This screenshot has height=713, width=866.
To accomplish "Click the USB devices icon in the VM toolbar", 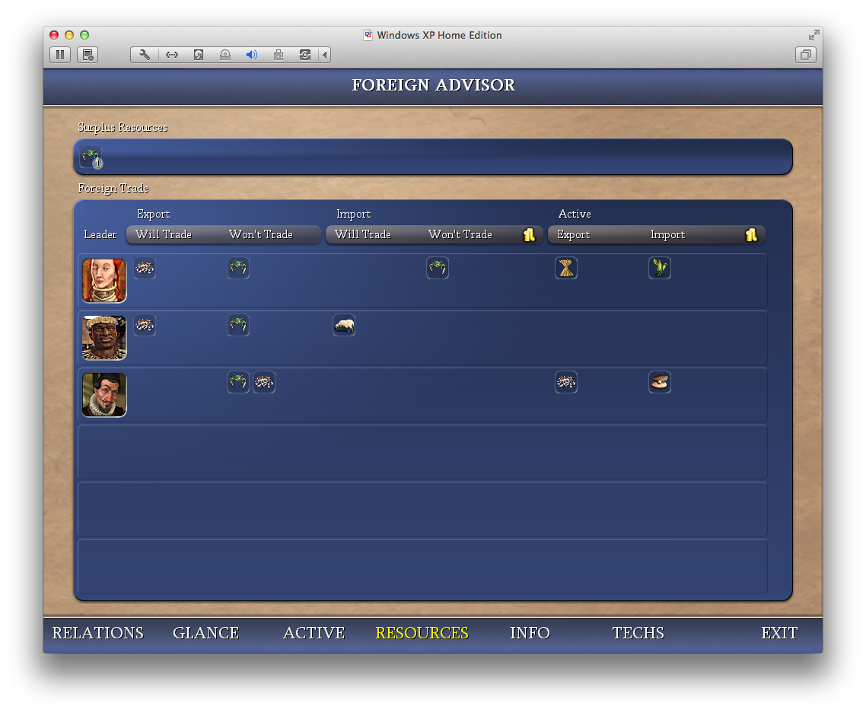I will [279, 55].
